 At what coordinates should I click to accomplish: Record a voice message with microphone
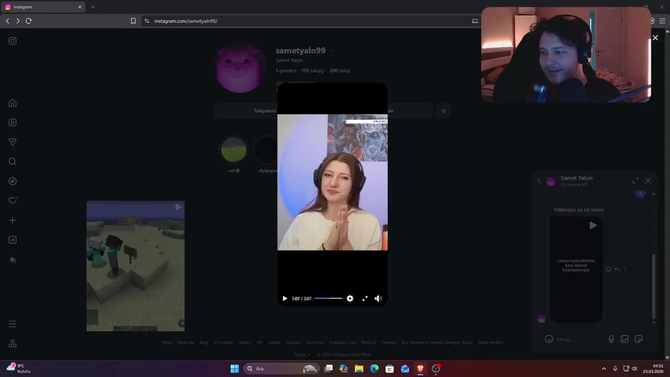click(x=611, y=339)
